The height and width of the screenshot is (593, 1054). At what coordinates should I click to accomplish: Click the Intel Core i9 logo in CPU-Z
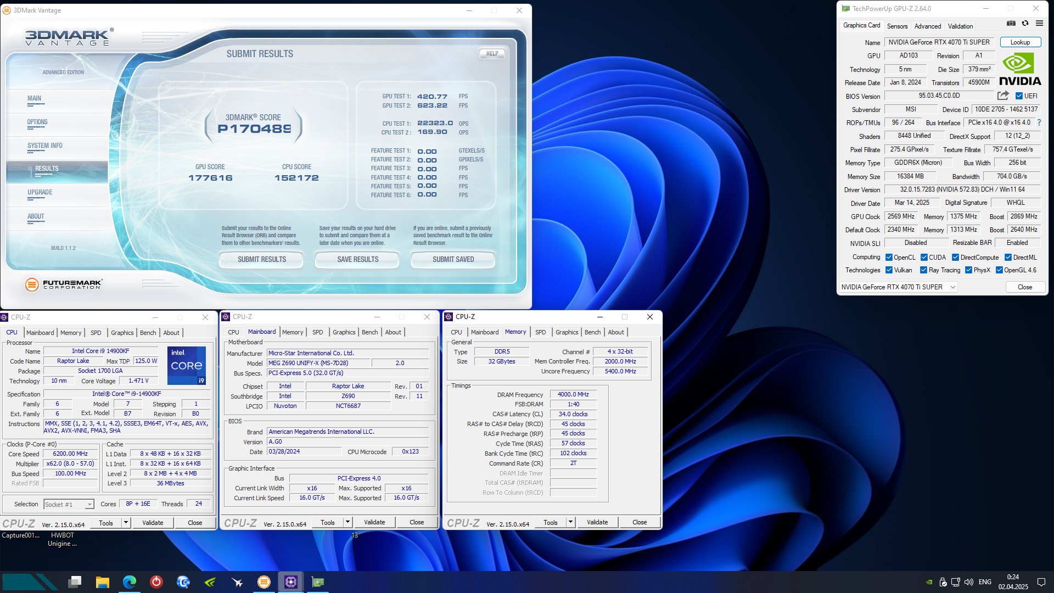tap(187, 365)
